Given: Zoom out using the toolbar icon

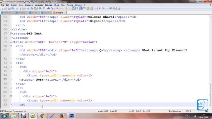Looking at the screenshot, I should click(61, 8).
